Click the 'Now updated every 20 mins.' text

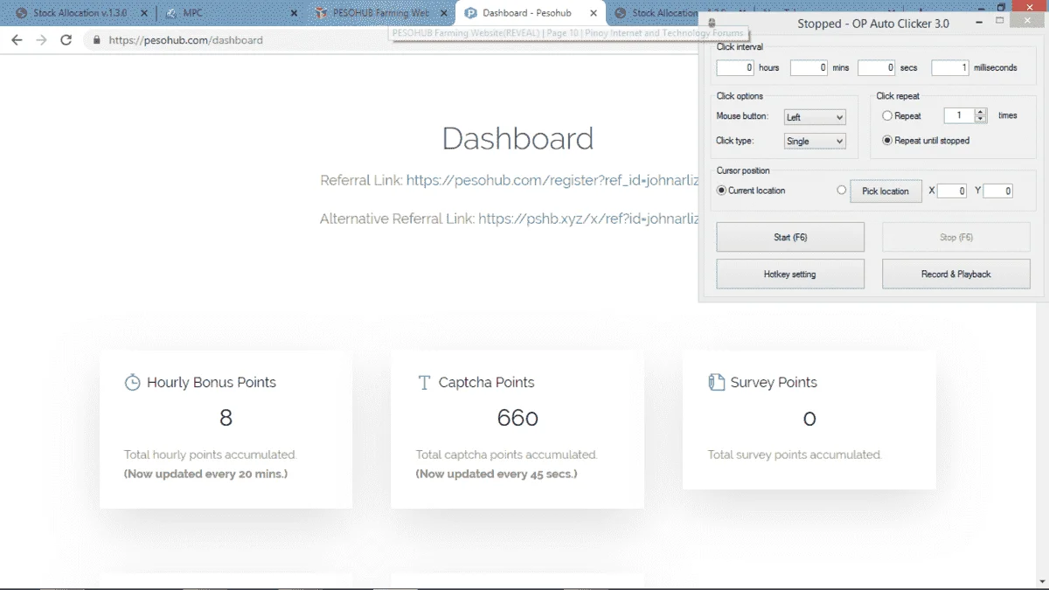206,474
